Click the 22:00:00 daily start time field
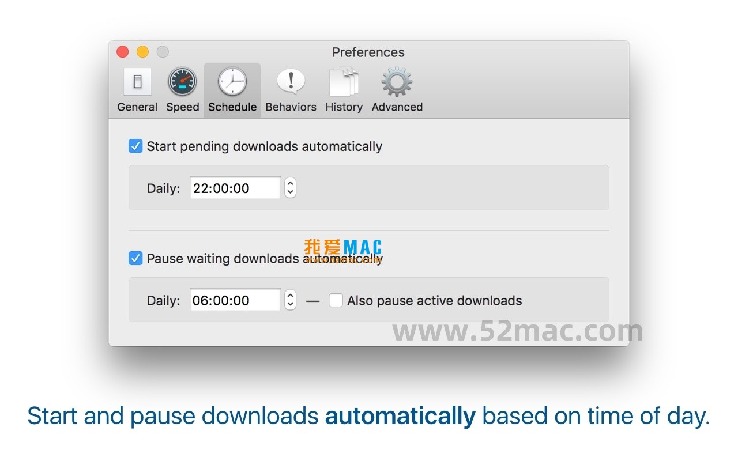Image resolution: width=738 pixels, height=461 pixels. coord(235,188)
